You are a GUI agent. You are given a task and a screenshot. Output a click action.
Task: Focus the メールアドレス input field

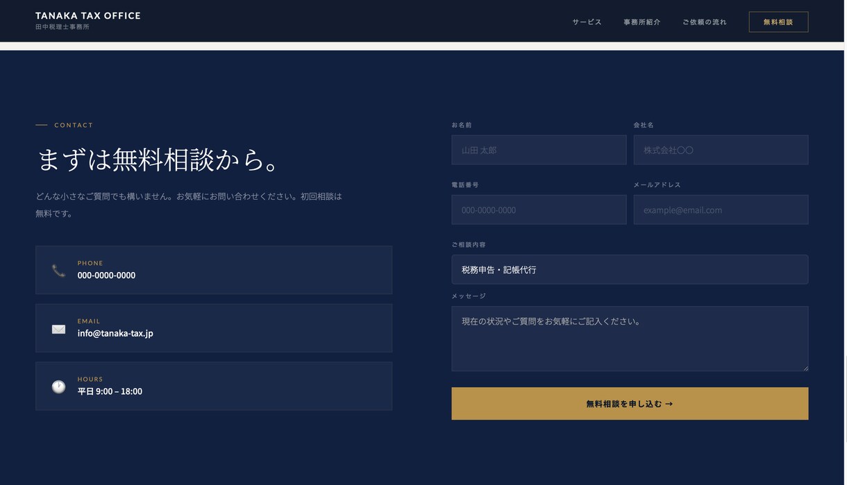coord(721,210)
